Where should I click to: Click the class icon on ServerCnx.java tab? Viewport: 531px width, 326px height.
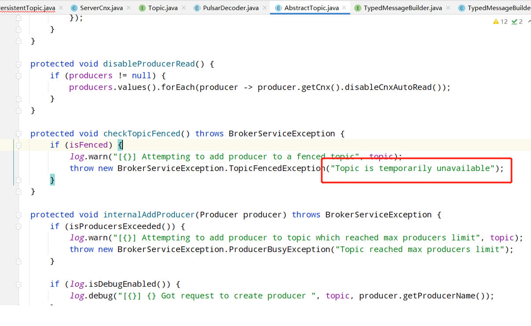click(74, 8)
